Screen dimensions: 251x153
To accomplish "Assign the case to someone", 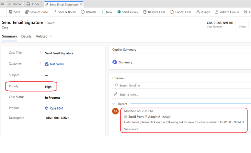I will [203, 12].
